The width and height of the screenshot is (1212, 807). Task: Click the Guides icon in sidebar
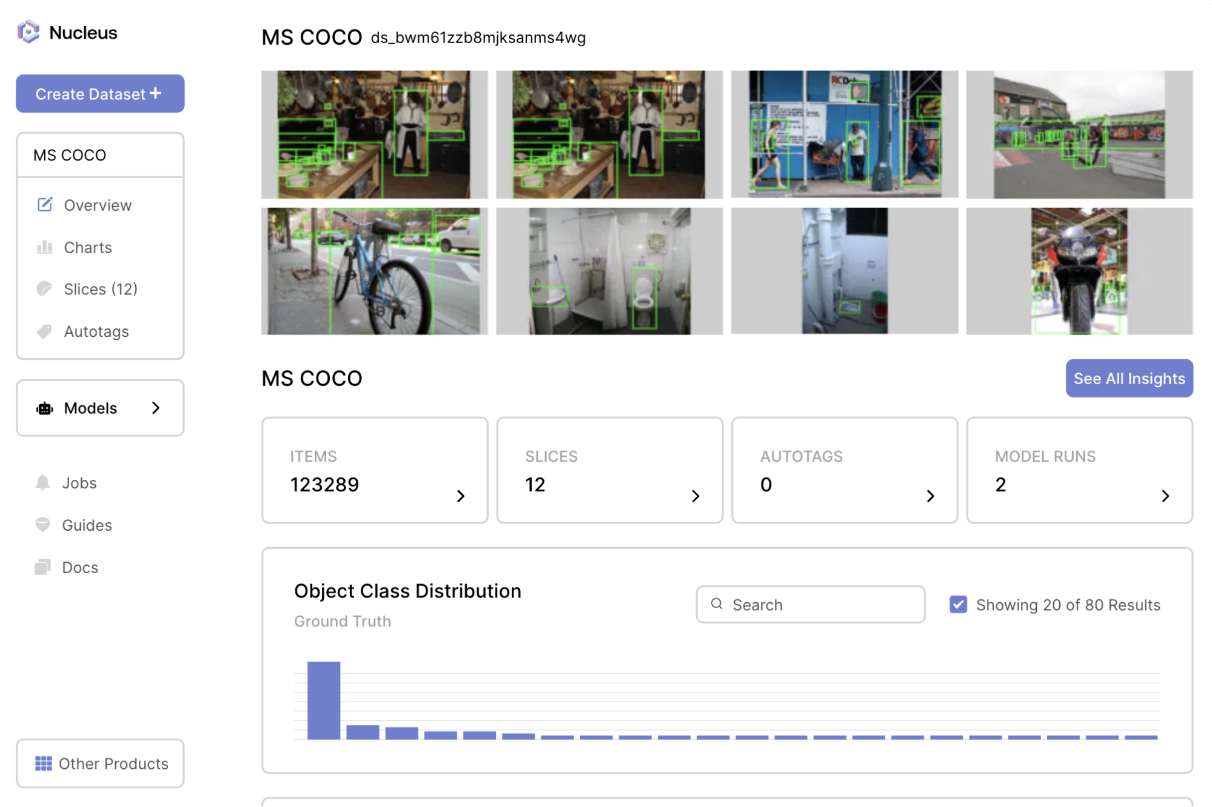point(42,525)
